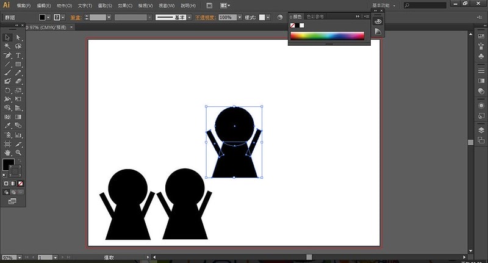
Task: Select the Type (T) tool
Action: tap(18, 55)
